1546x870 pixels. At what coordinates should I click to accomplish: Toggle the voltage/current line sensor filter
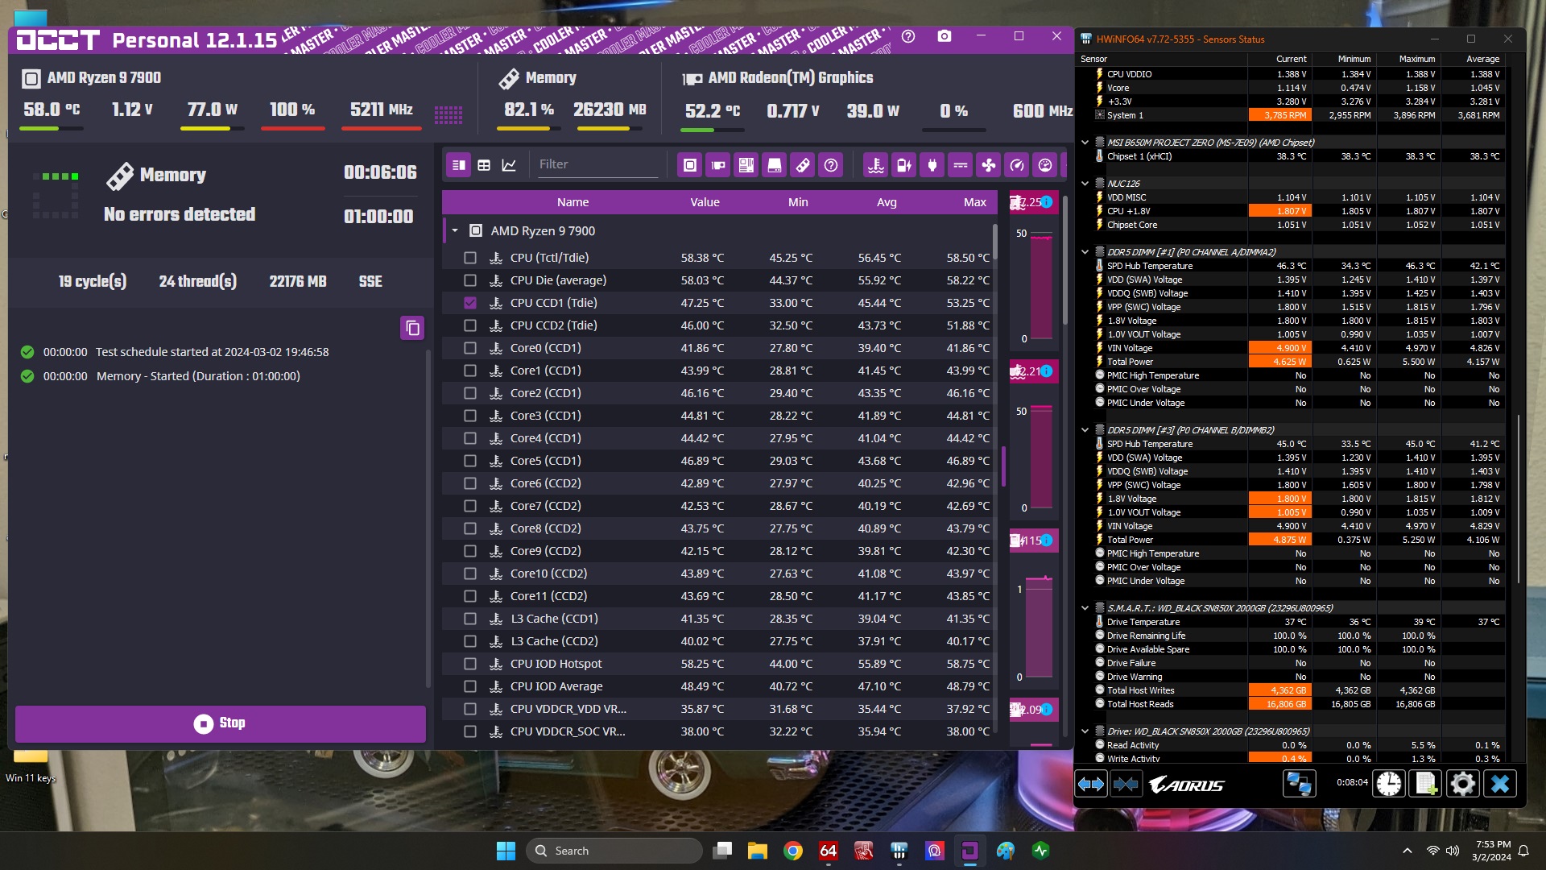(961, 165)
